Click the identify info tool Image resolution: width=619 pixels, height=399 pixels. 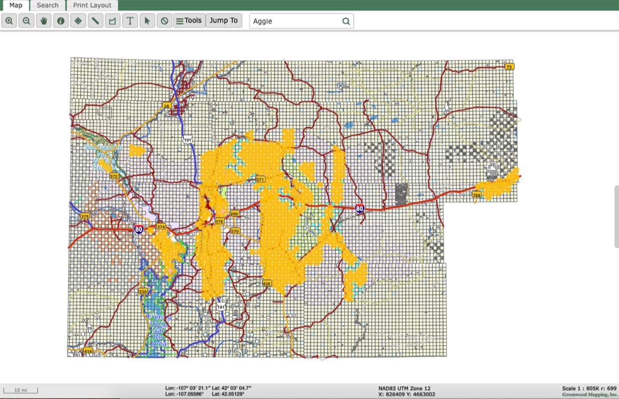pyautogui.click(x=61, y=21)
